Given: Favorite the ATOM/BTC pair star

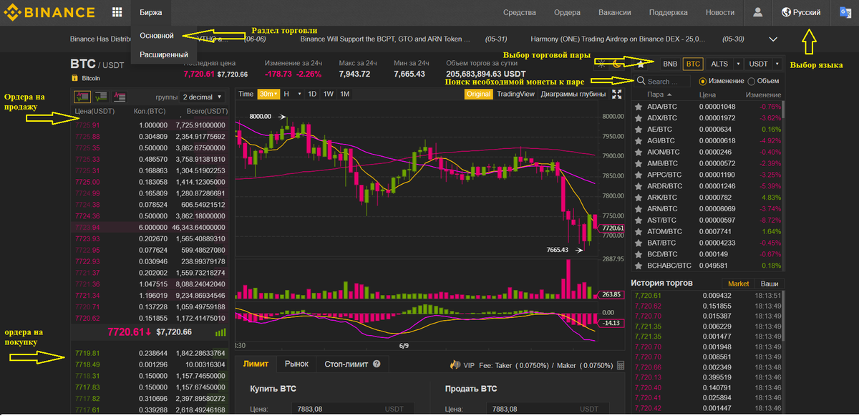Looking at the screenshot, I should tap(639, 232).
